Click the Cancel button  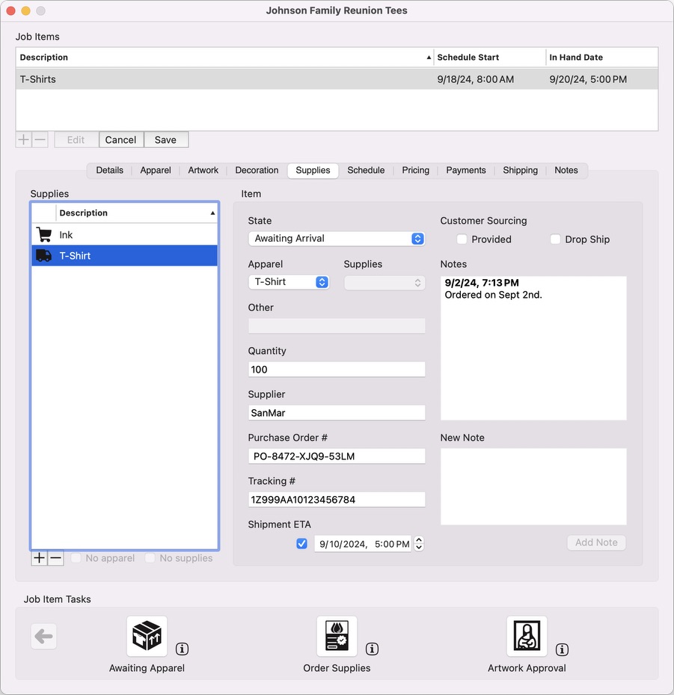tap(120, 140)
